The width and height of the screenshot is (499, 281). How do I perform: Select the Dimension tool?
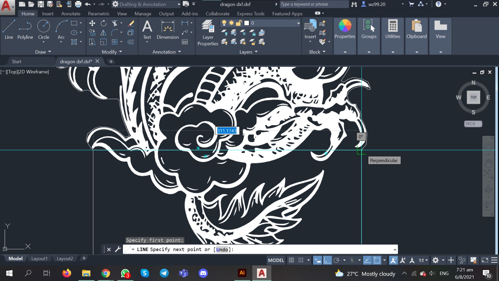(x=167, y=30)
